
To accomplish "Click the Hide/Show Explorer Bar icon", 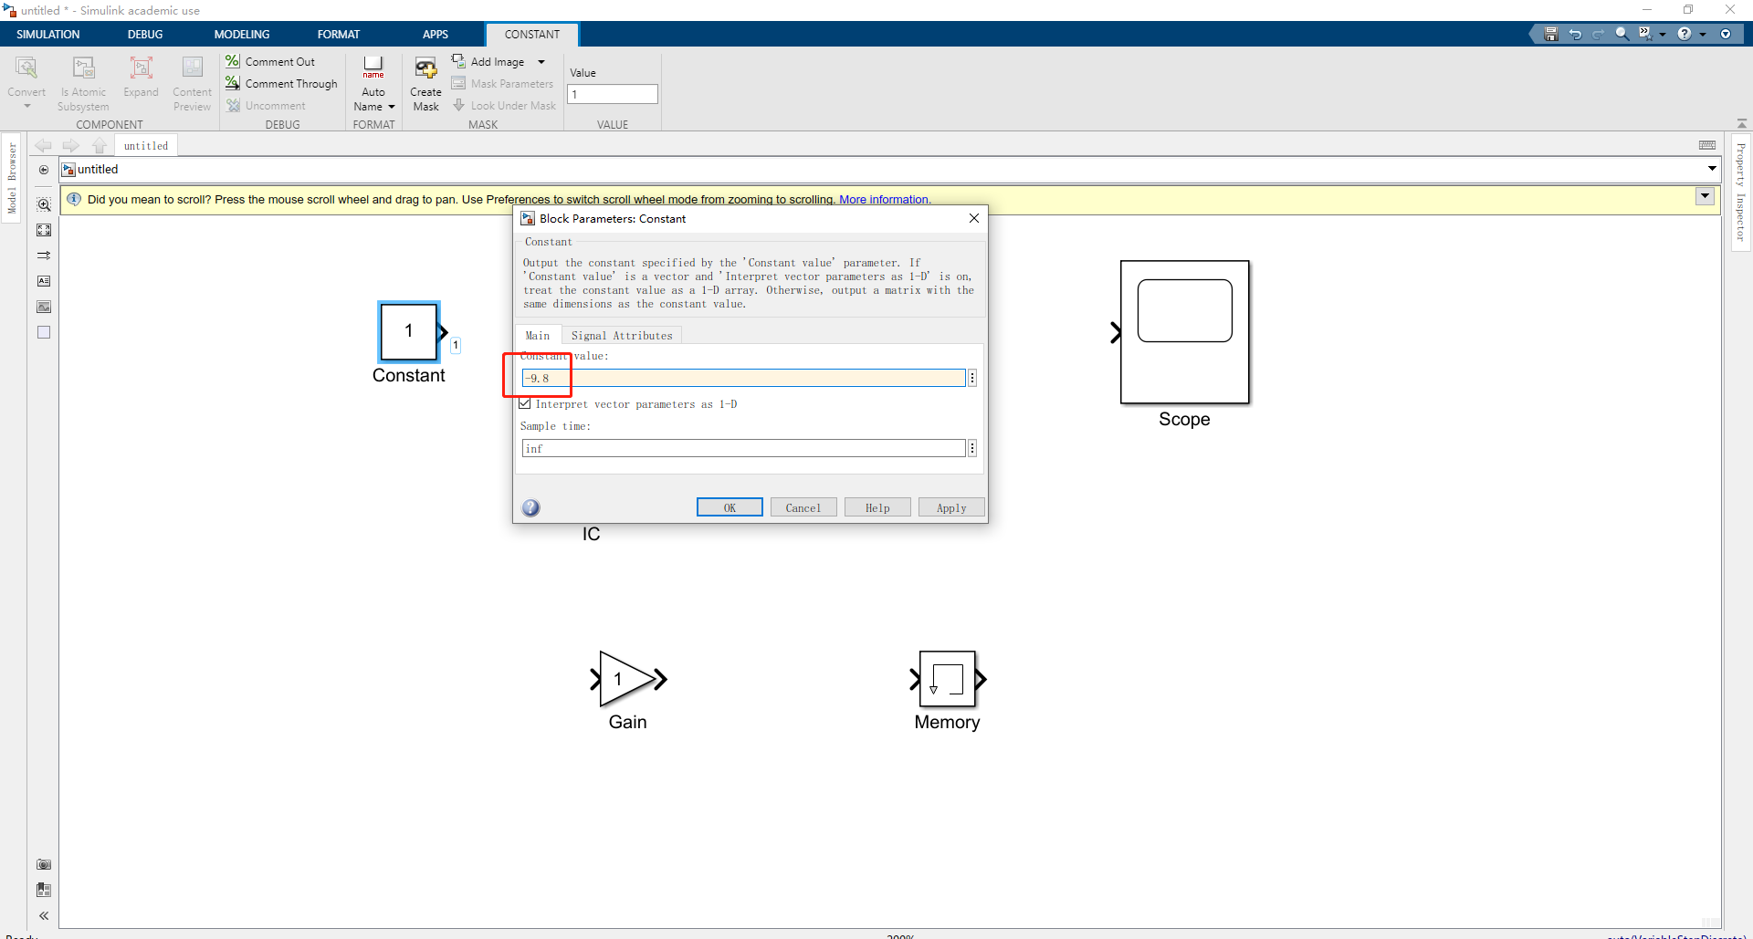I will 44,170.
